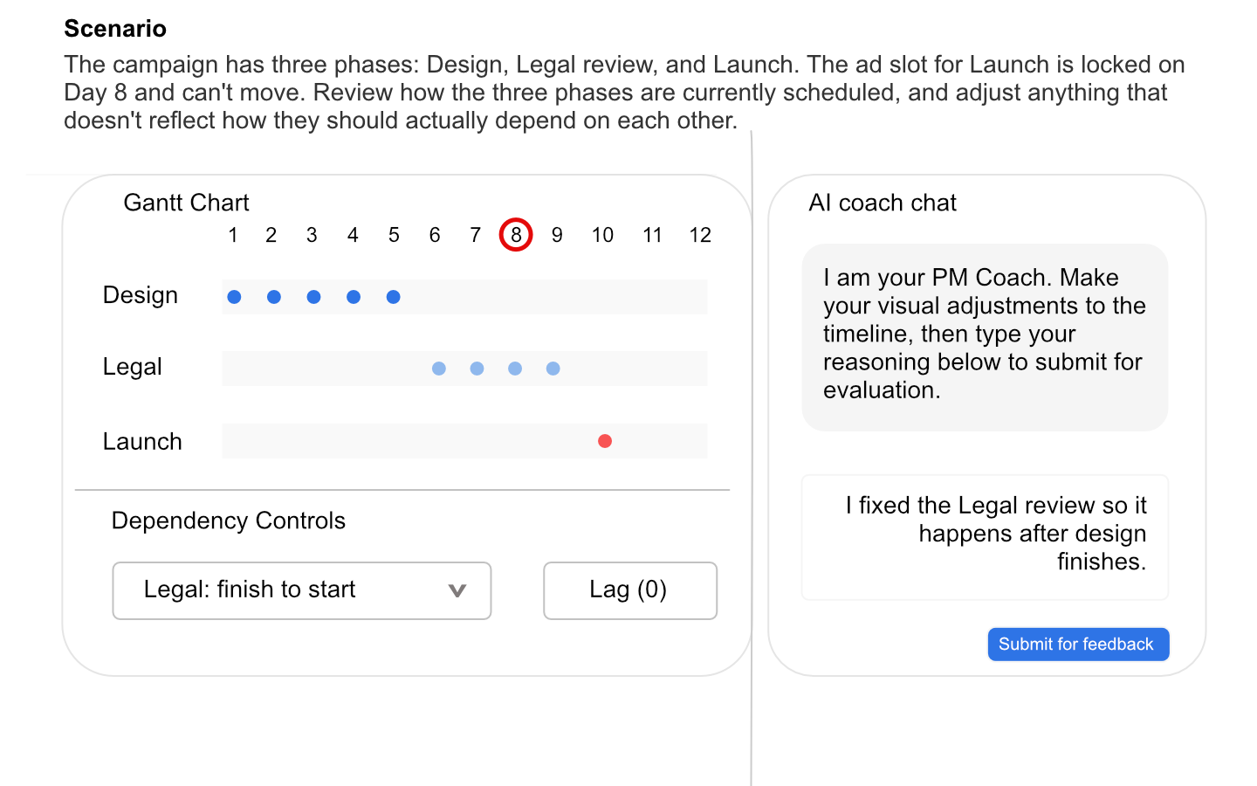Click the Dependency Controls heading

tap(229, 521)
